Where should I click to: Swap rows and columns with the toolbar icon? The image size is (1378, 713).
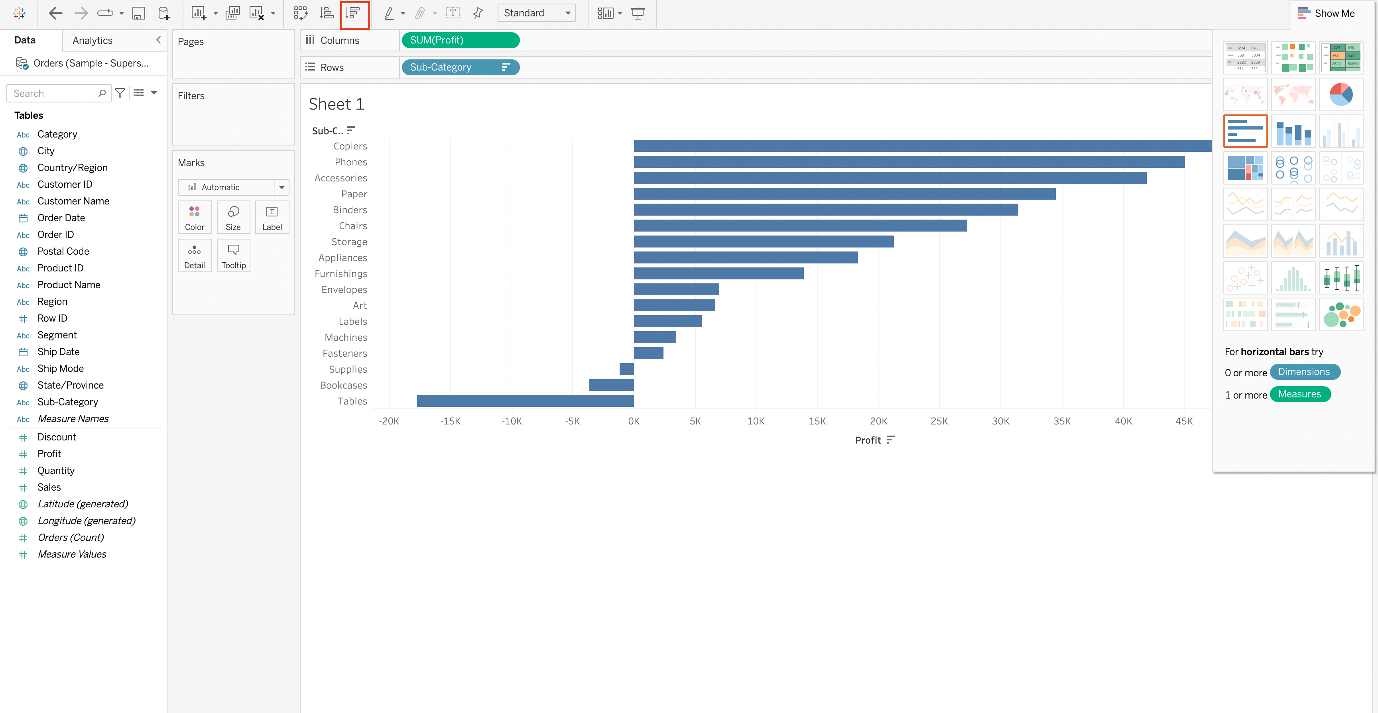[301, 13]
